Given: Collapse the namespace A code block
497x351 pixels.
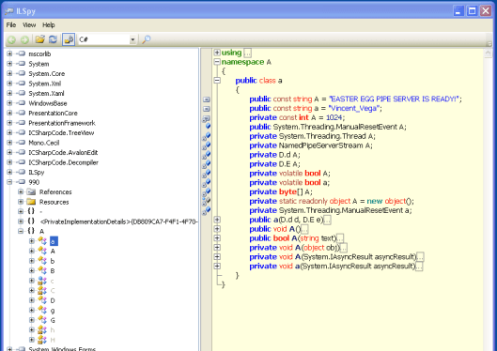Looking at the screenshot, I should (217, 62).
